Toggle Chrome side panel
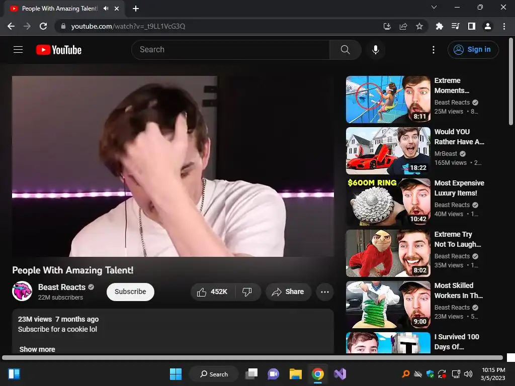Screen dimensions: 515x386 [x=472, y=26]
